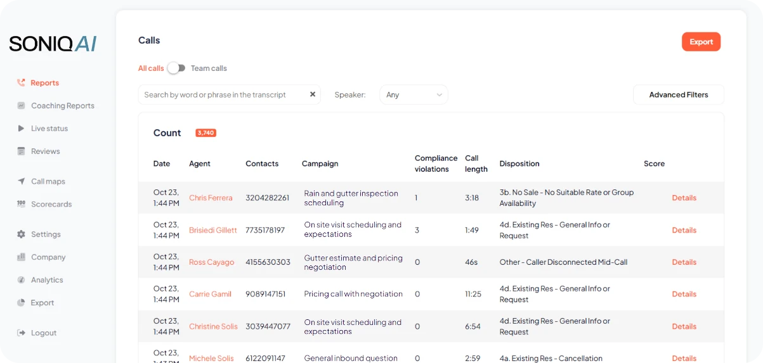Screen dimensions: 763x363
Task: Open the Call maps section
Action: [x=48, y=181]
